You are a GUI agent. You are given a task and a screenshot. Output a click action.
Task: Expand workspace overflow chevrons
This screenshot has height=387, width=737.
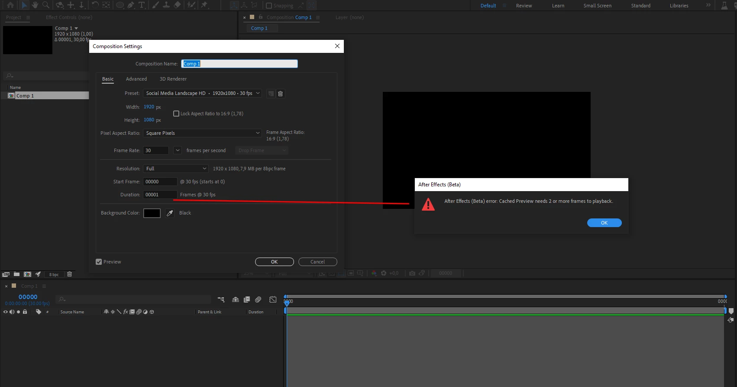pos(708,5)
